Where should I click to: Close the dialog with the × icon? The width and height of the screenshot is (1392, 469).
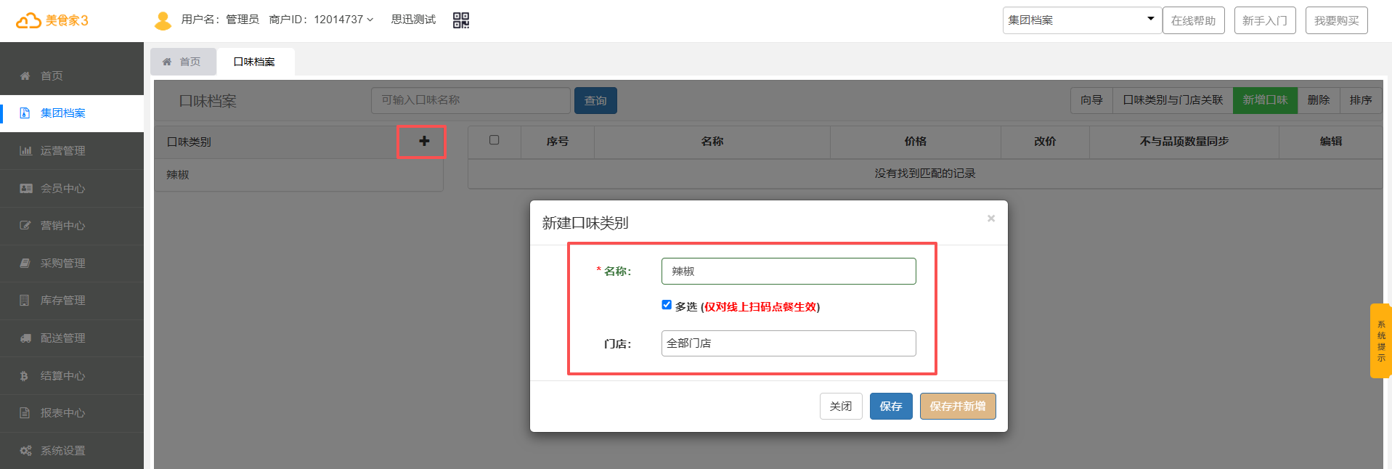coord(990,219)
